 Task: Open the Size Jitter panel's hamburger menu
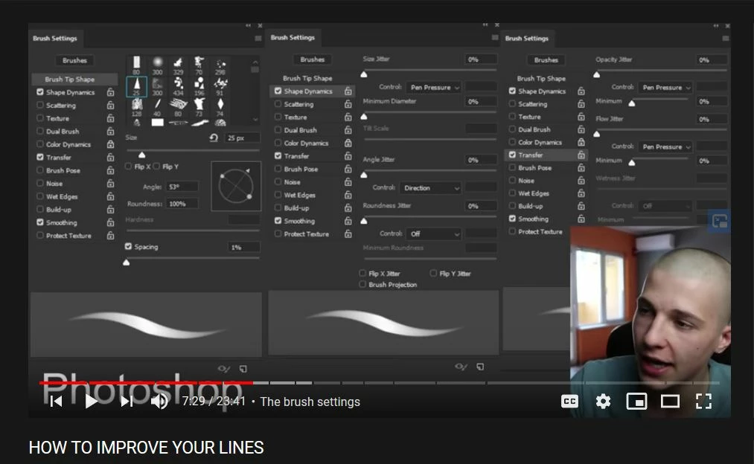tap(495, 37)
